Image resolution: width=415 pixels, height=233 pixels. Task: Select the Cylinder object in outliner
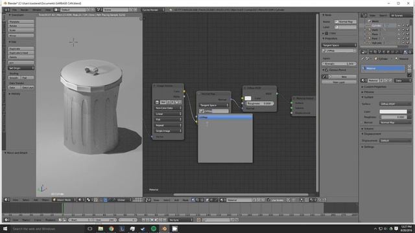(x=376, y=26)
